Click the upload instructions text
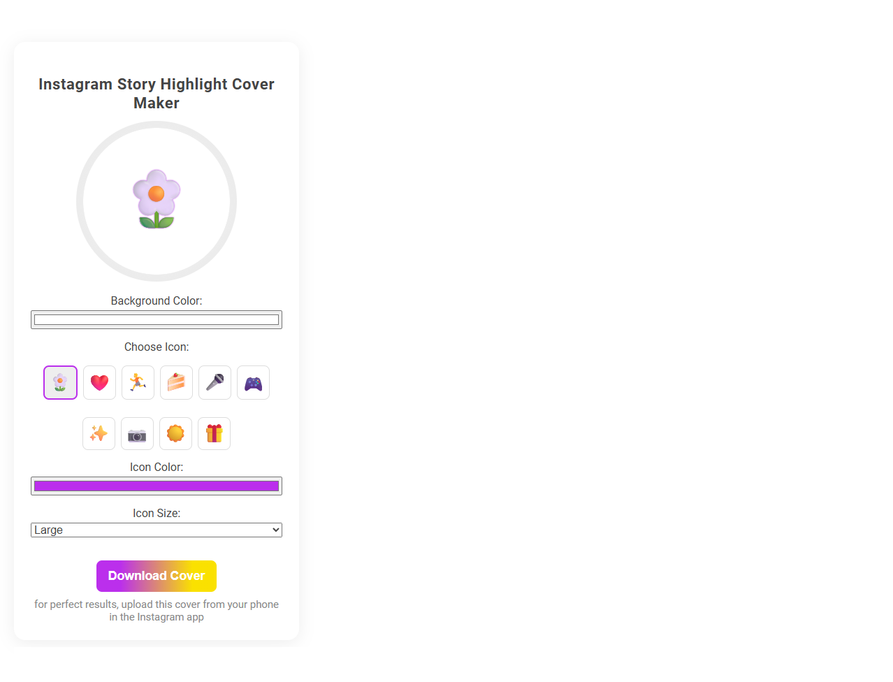Screen dimensions: 893x682 [x=156, y=610]
